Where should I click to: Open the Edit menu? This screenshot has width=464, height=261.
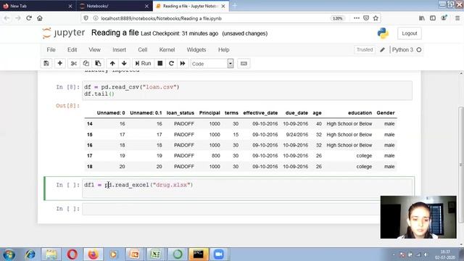(72, 50)
